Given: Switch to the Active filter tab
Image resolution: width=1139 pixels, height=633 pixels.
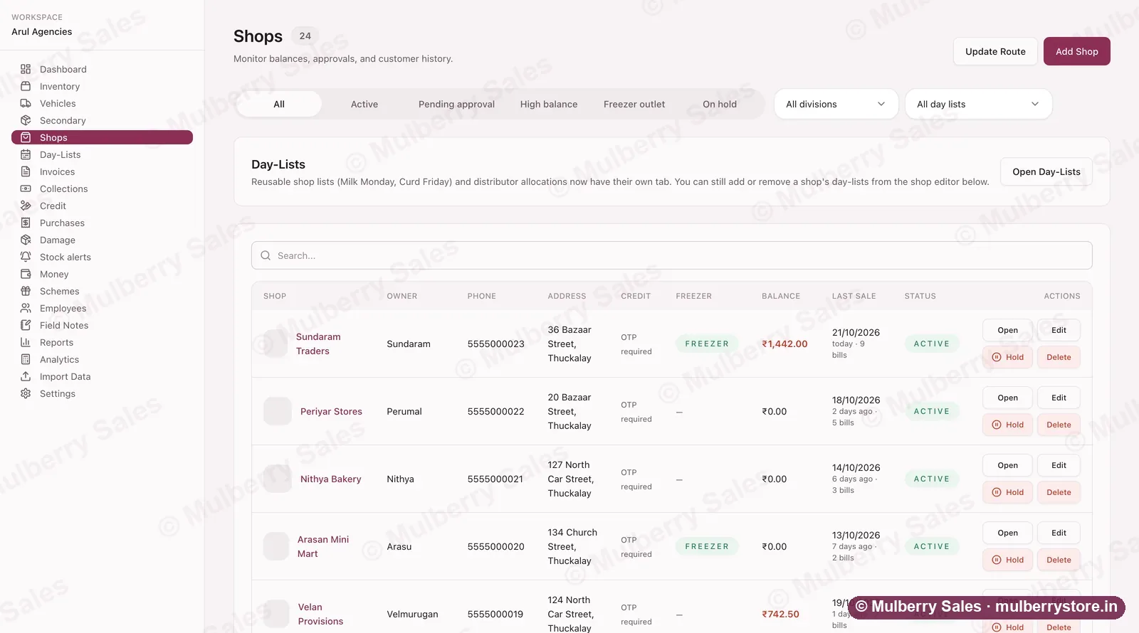Looking at the screenshot, I should point(364,104).
